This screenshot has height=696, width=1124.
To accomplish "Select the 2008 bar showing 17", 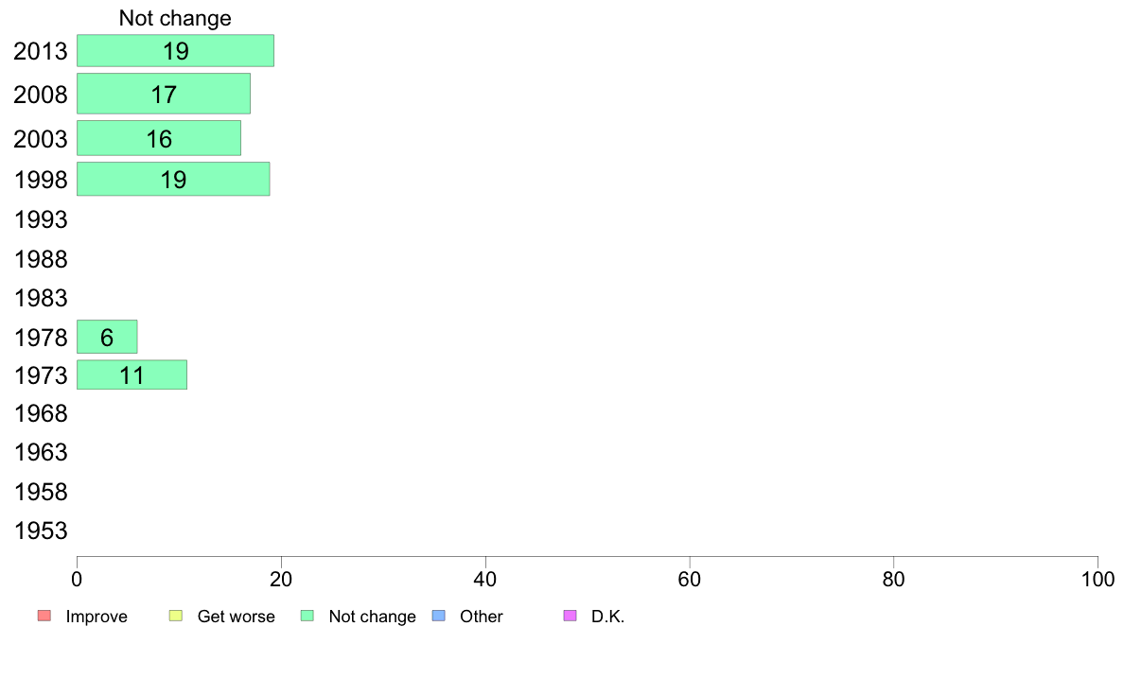I will 164,94.
